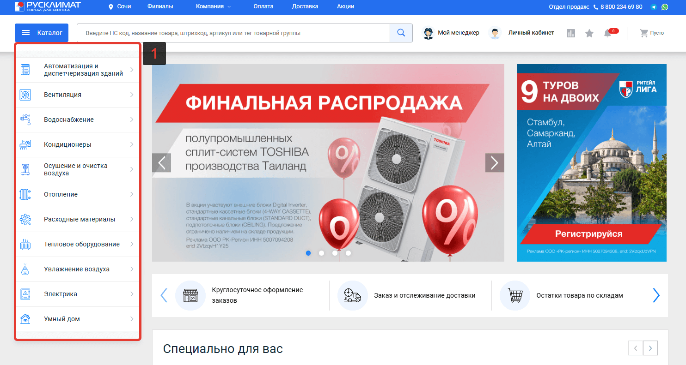Image resolution: width=686 pixels, height=365 pixels.
Task: Click the location pin icon next to Сочи
Action: [110, 7]
